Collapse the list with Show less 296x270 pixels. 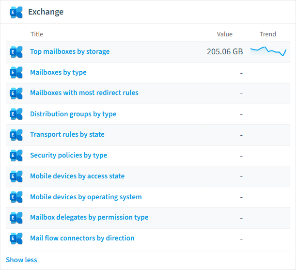tap(21, 260)
